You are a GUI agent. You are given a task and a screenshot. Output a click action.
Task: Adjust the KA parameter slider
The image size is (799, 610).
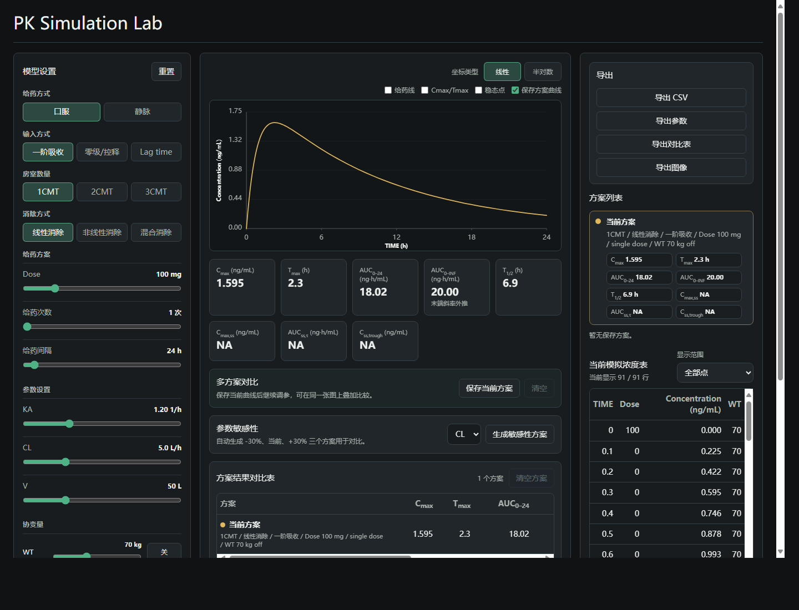pos(102,424)
